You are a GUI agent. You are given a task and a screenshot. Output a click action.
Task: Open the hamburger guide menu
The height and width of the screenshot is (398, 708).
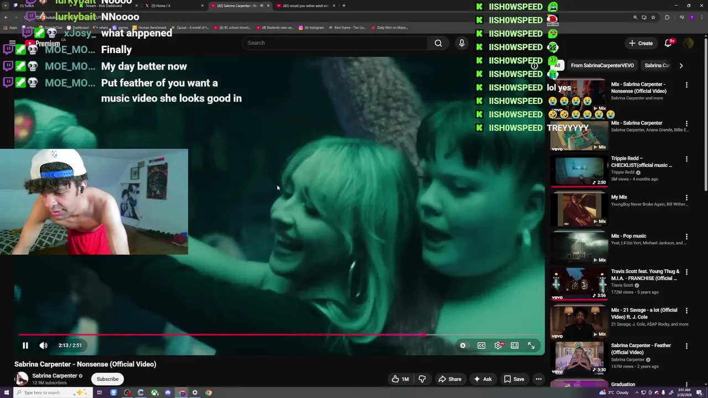coord(12,43)
